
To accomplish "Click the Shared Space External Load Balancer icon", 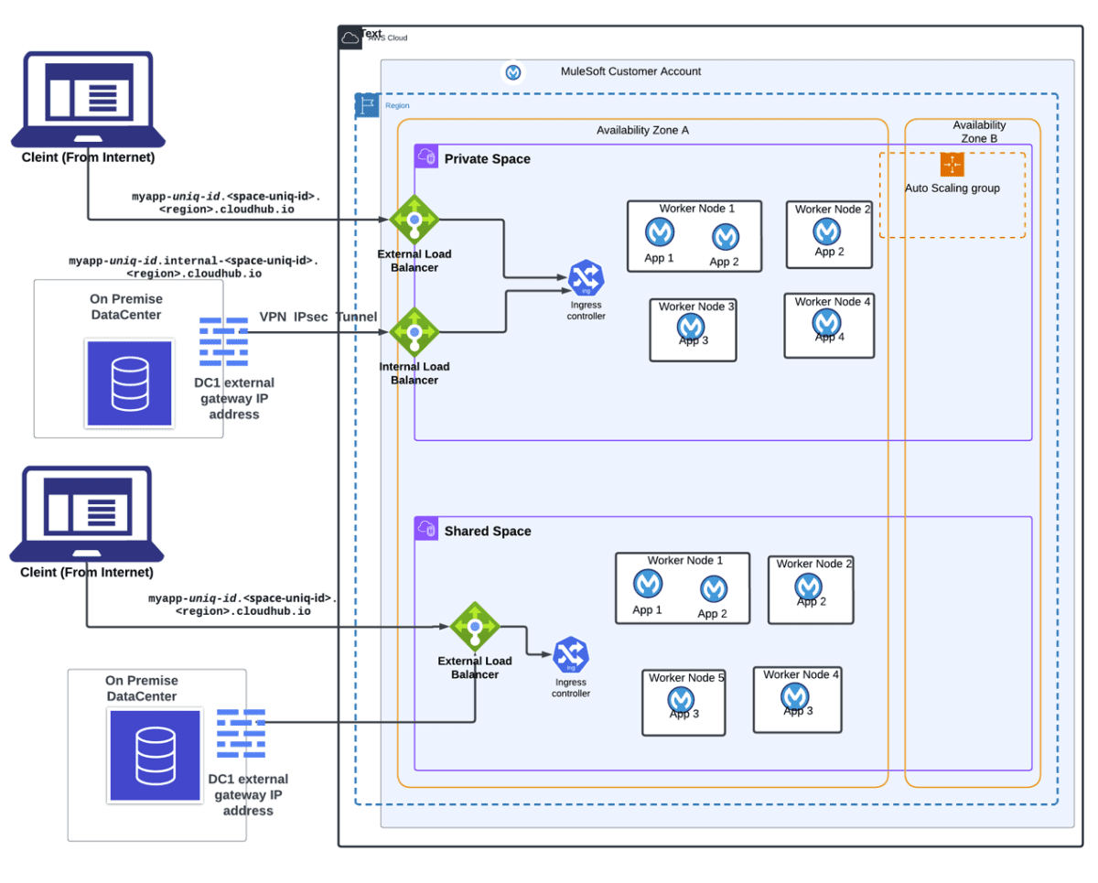I will coord(475,627).
